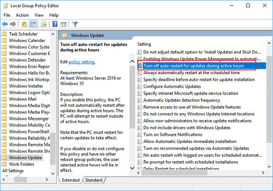Image resolution: width=273 pixels, height=191 pixels.
Task: Select Windows PowerShell in the tree
Action: tap(29, 132)
